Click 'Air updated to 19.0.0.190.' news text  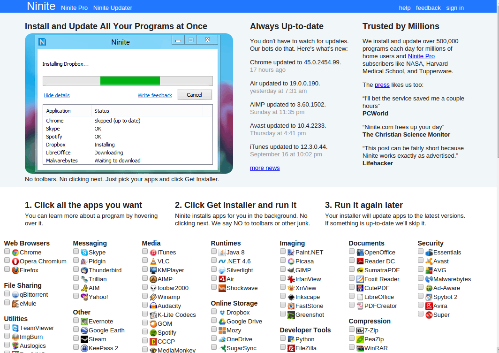click(285, 84)
